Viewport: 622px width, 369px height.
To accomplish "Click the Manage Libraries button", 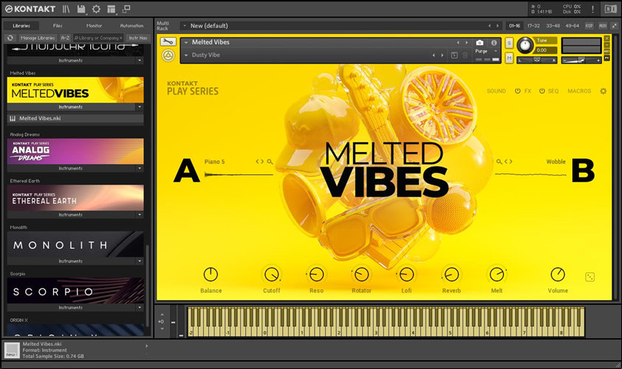I will coord(38,38).
